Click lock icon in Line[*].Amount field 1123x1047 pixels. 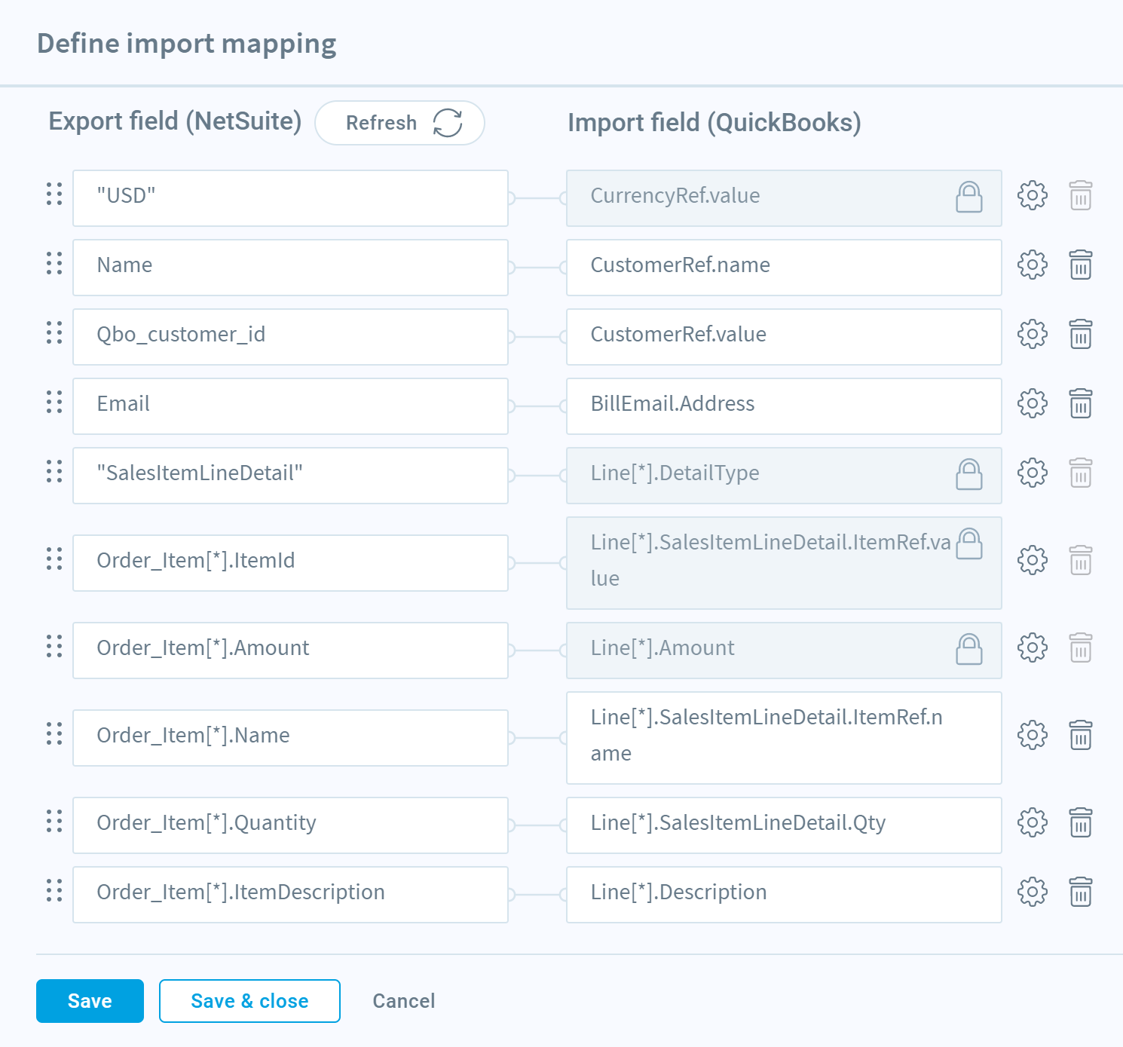point(969,649)
